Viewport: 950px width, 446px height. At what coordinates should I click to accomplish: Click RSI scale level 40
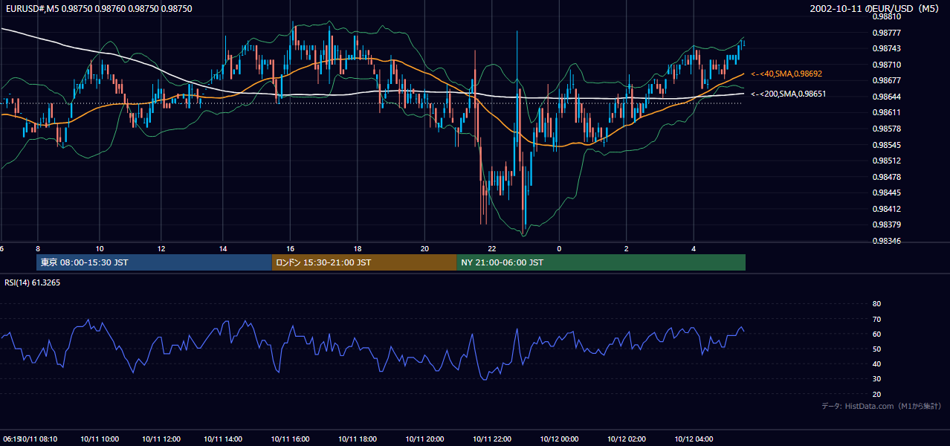coord(876,363)
